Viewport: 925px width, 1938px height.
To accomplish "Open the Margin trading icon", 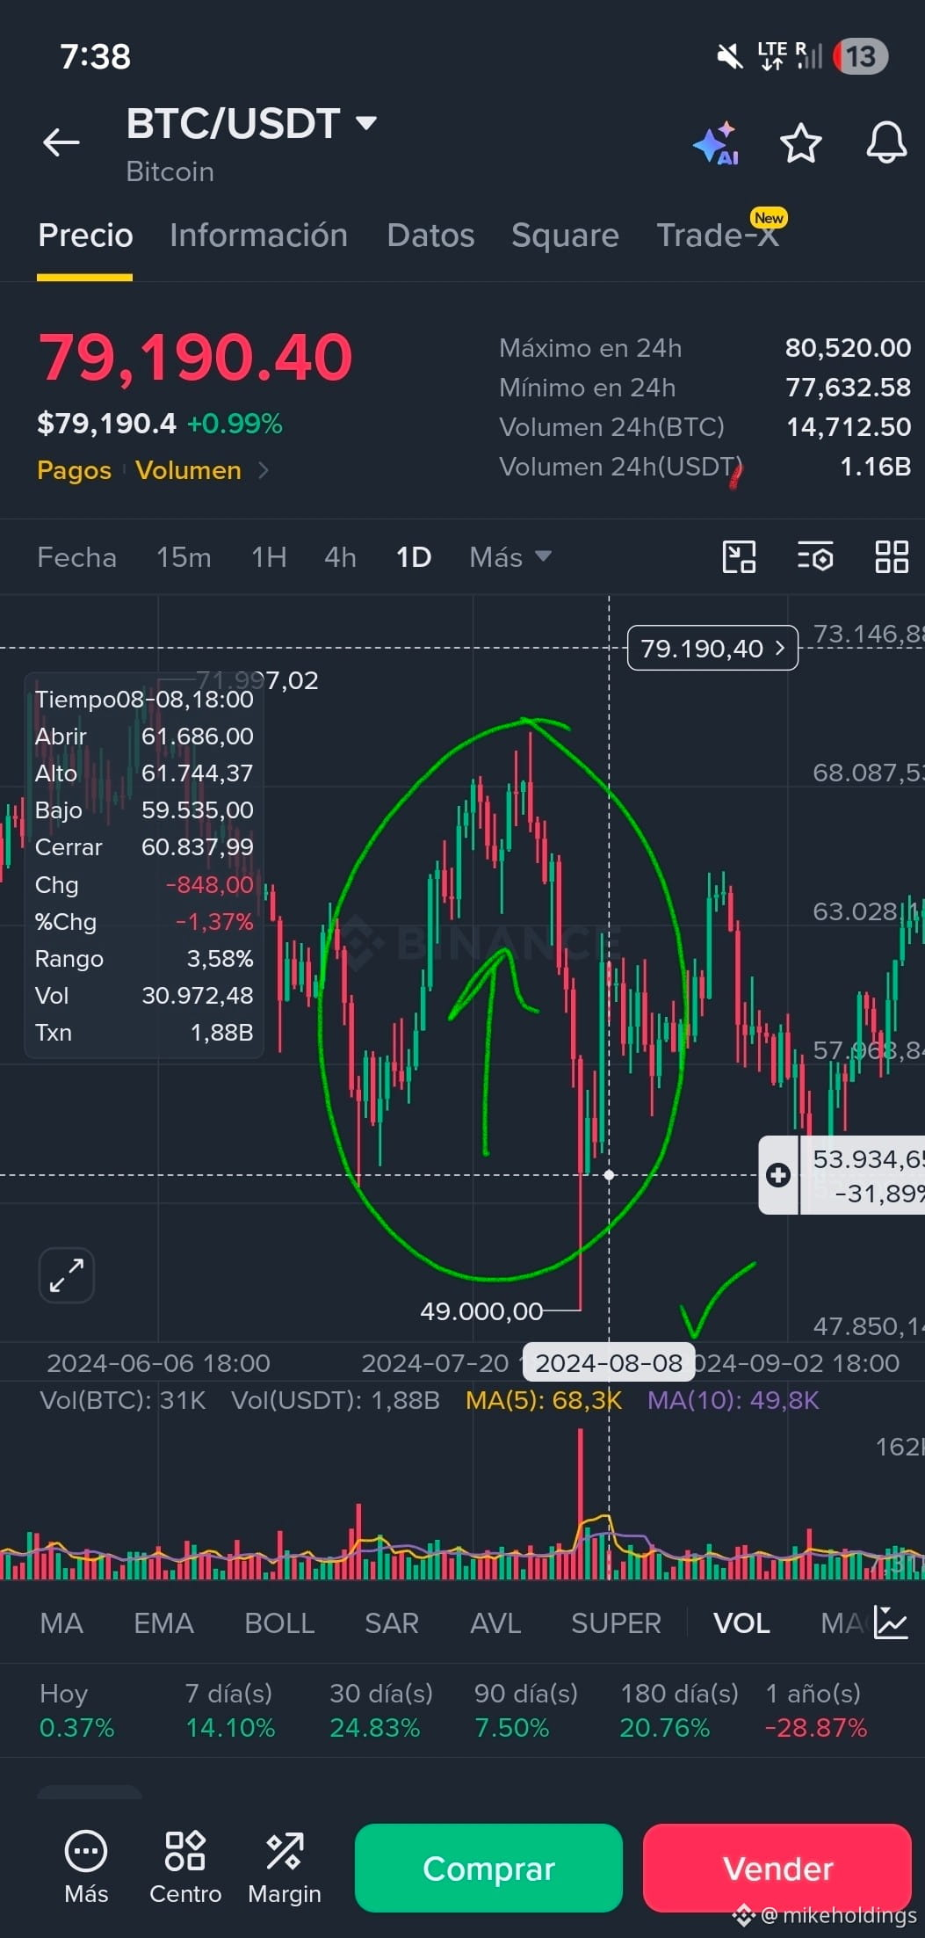I will (x=285, y=1868).
